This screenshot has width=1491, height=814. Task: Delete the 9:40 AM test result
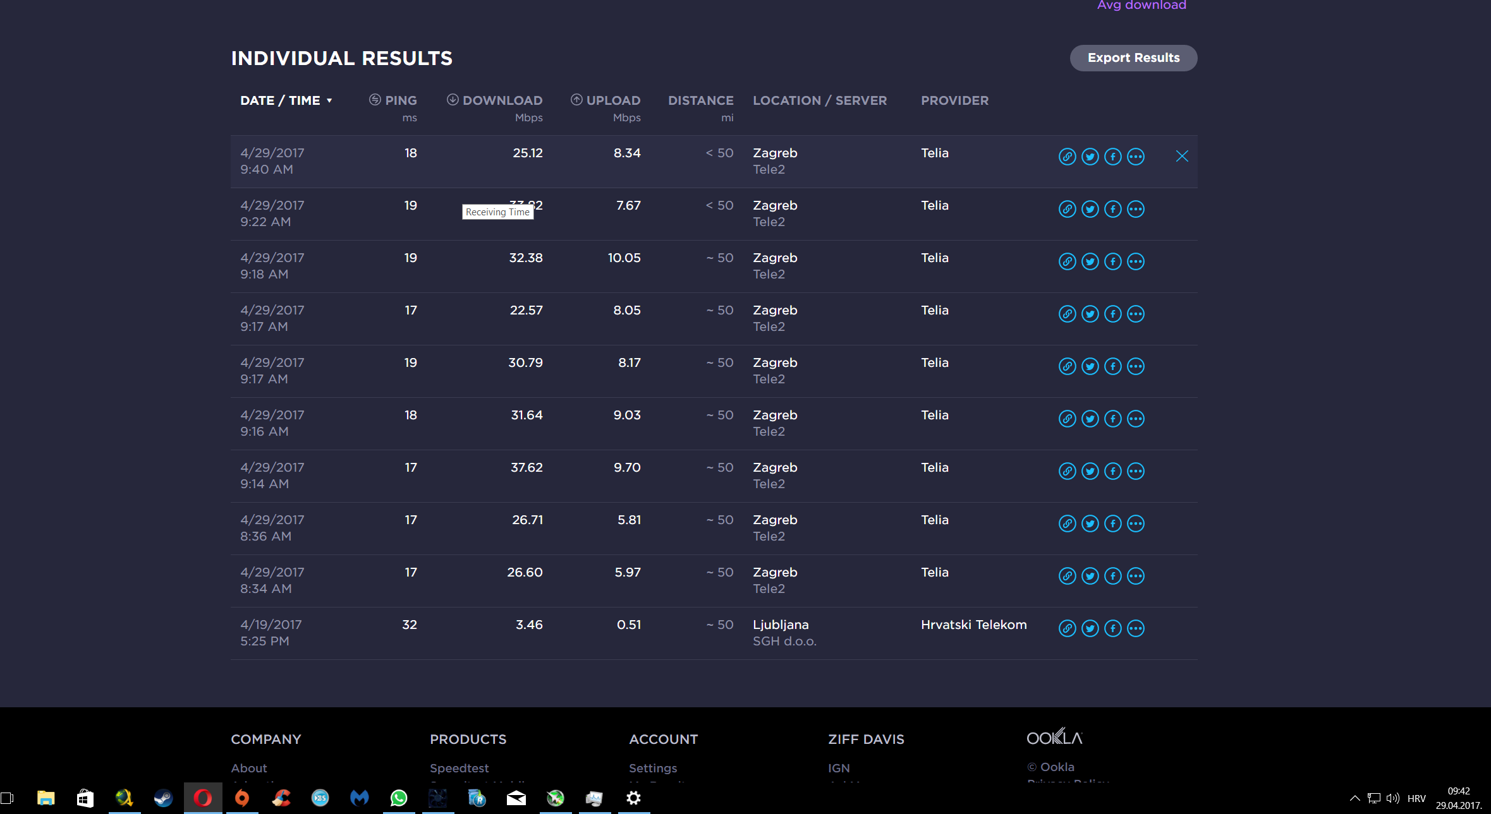click(1182, 156)
